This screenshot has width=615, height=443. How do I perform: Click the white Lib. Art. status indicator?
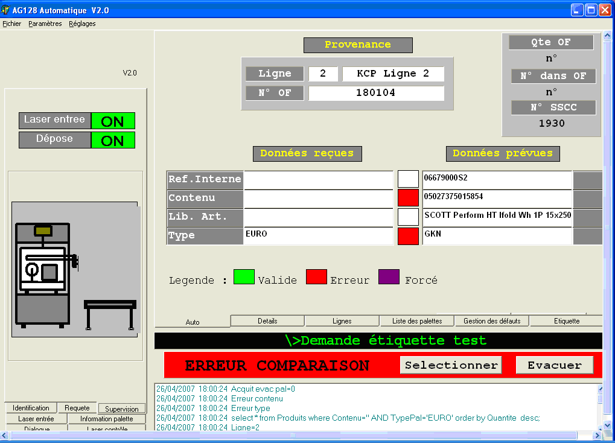coord(409,217)
